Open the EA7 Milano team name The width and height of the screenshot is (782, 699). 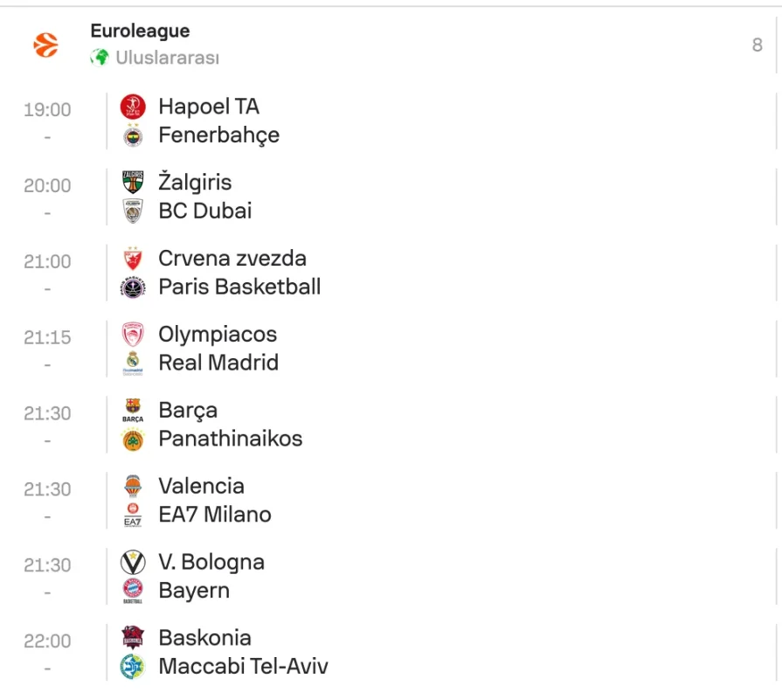pyautogui.click(x=215, y=515)
